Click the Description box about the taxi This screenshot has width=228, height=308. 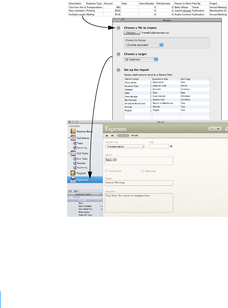[139, 203]
